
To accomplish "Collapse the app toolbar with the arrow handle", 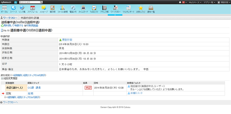I will pos(115,15).
